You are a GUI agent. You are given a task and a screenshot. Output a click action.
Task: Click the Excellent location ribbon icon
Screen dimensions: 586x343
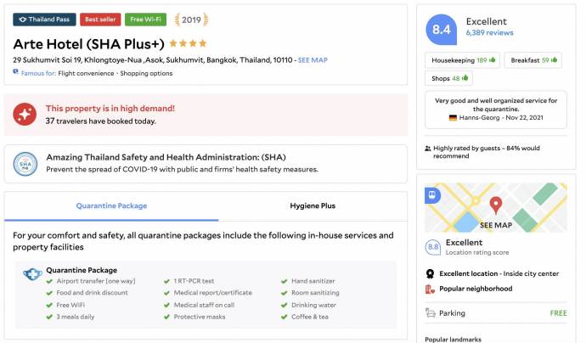pyautogui.click(x=430, y=274)
